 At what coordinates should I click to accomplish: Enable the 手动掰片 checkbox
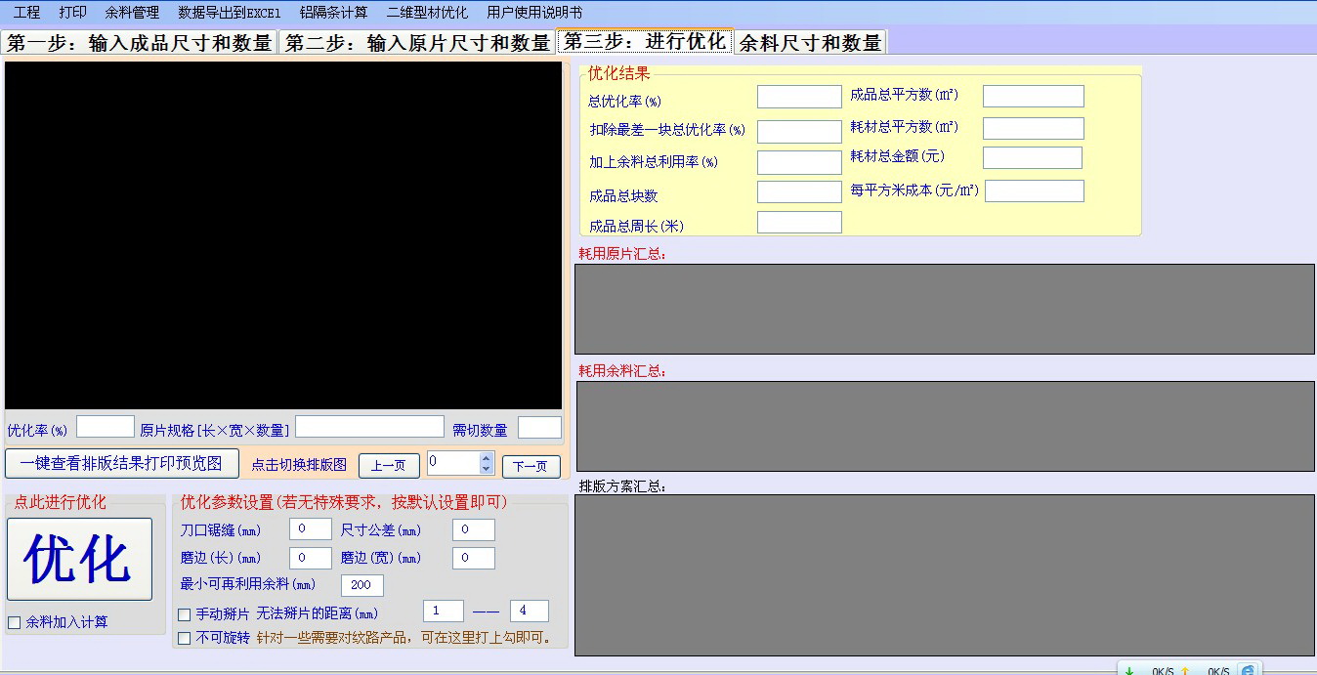(x=185, y=614)
